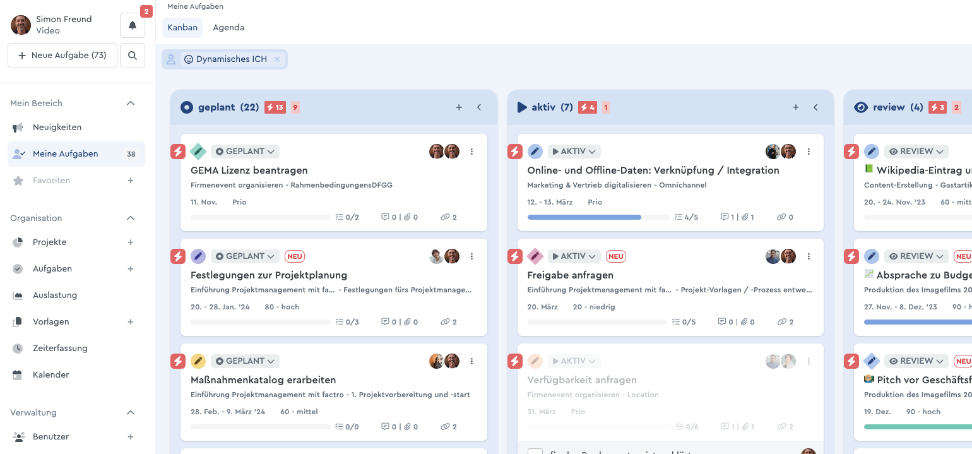
Task: Open more menu on GEMA Lizenz beantragen
Action: pyautogui.click(x=472, y=152)
